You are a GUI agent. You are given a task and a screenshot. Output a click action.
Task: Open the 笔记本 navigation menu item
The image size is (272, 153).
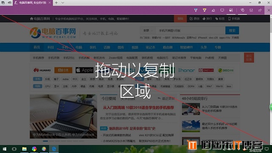coord(150,47)
